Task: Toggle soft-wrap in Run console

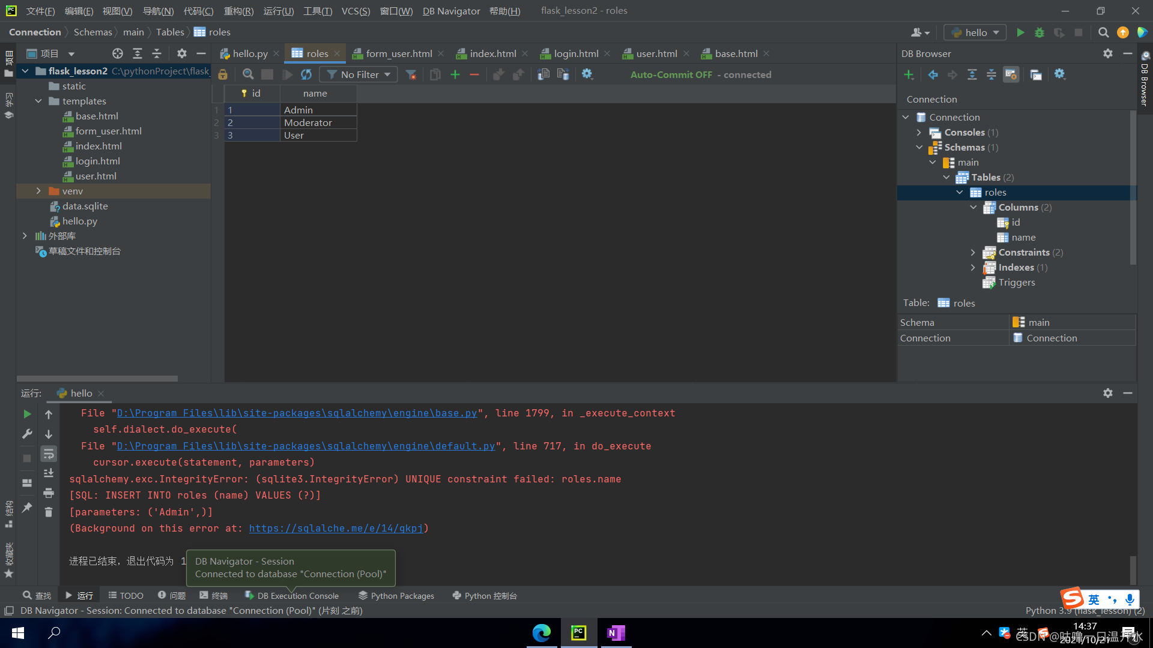Action: 49,454
